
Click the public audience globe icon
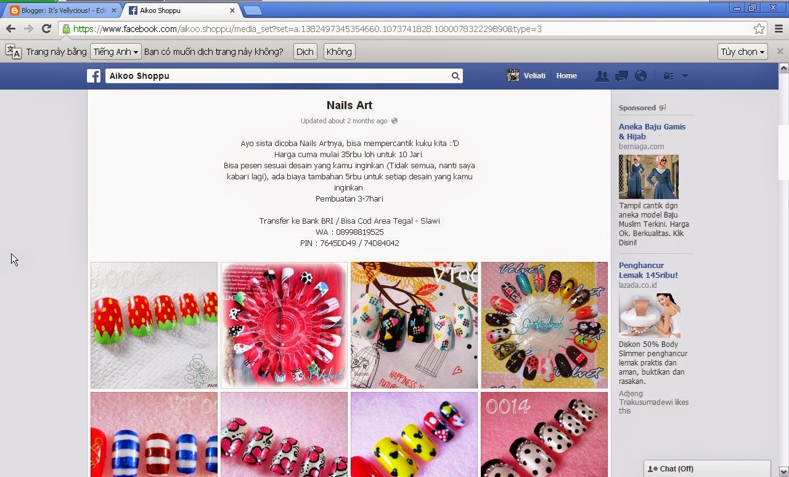(394, 121)
